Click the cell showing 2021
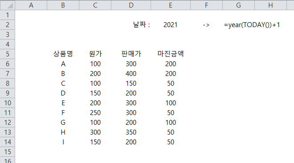This screenshot has height=163, width=294. pos(170,25)
